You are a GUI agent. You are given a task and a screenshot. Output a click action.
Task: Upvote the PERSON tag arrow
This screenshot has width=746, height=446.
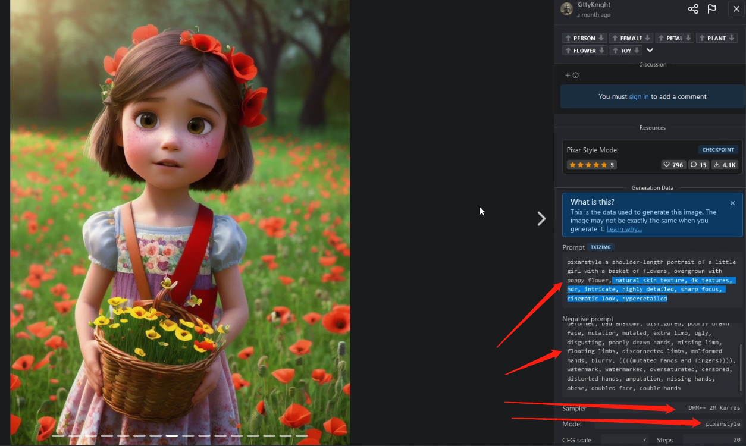pyautogui.click(x=568, y=38)
